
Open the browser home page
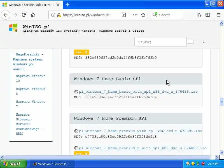pyautogui.click(x=33, y=15)
